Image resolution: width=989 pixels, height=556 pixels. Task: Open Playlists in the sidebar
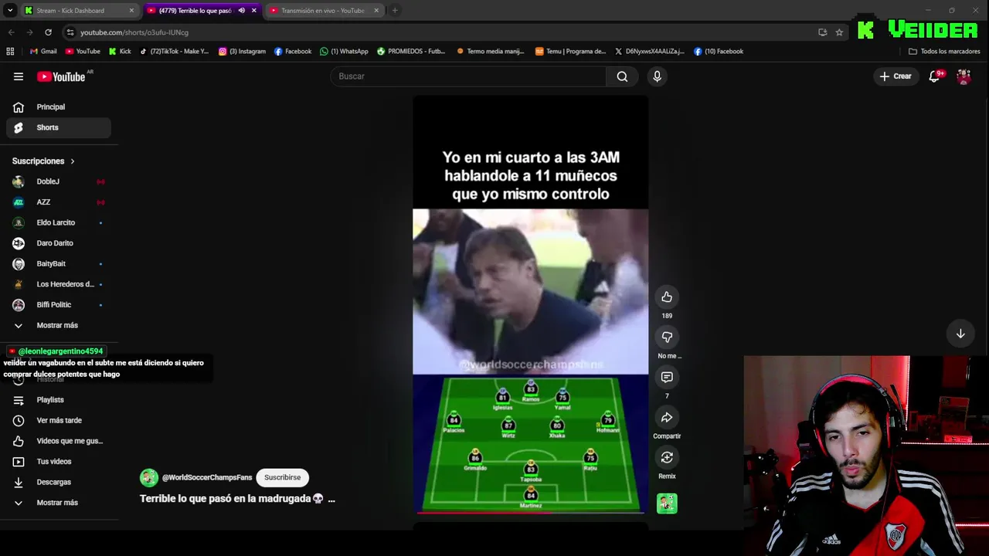(x=59, y=400)
